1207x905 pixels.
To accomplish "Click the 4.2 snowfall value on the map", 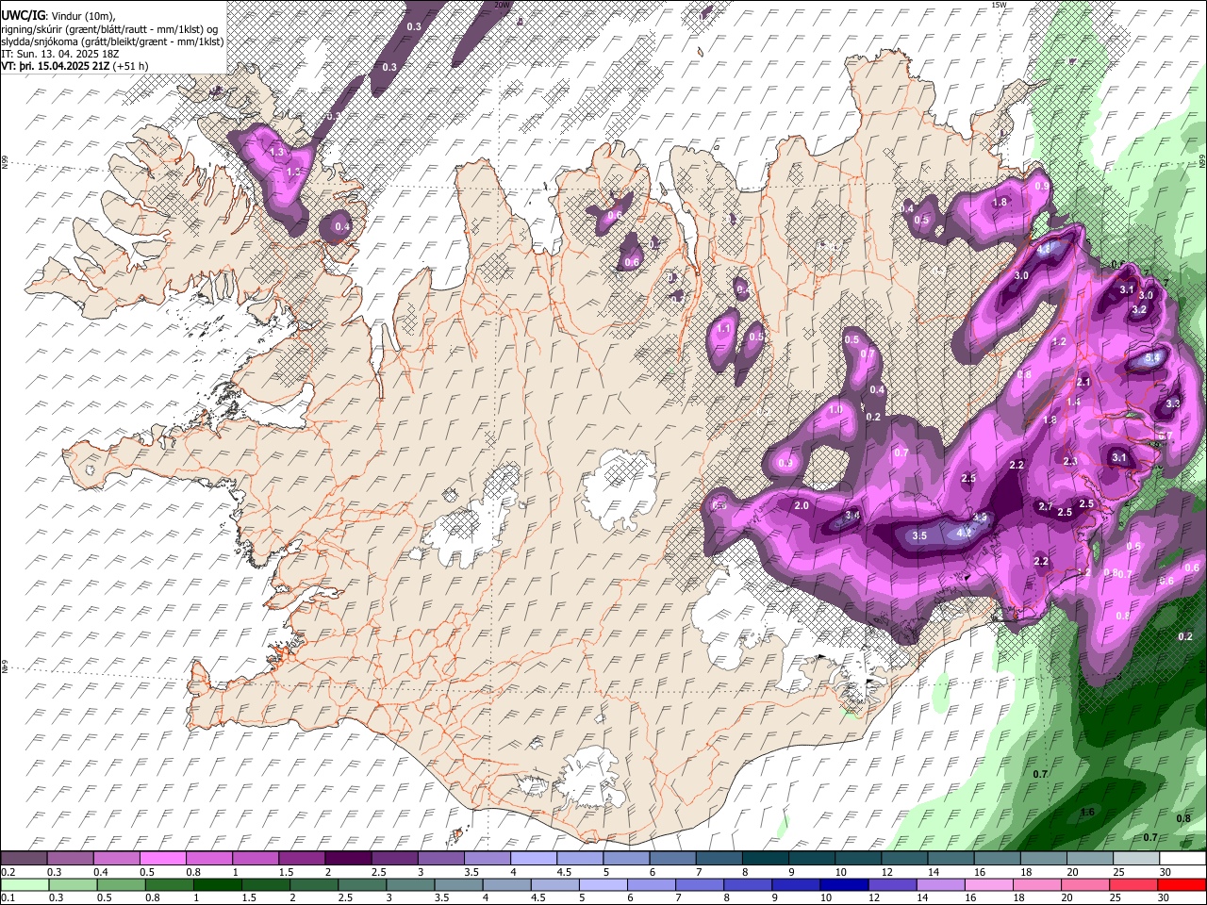I will pyautogui.click(x=963, y=533).
